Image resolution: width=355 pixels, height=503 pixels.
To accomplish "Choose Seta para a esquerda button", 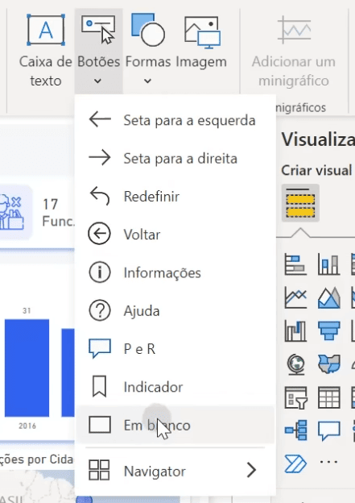I will tap(175, 120).
